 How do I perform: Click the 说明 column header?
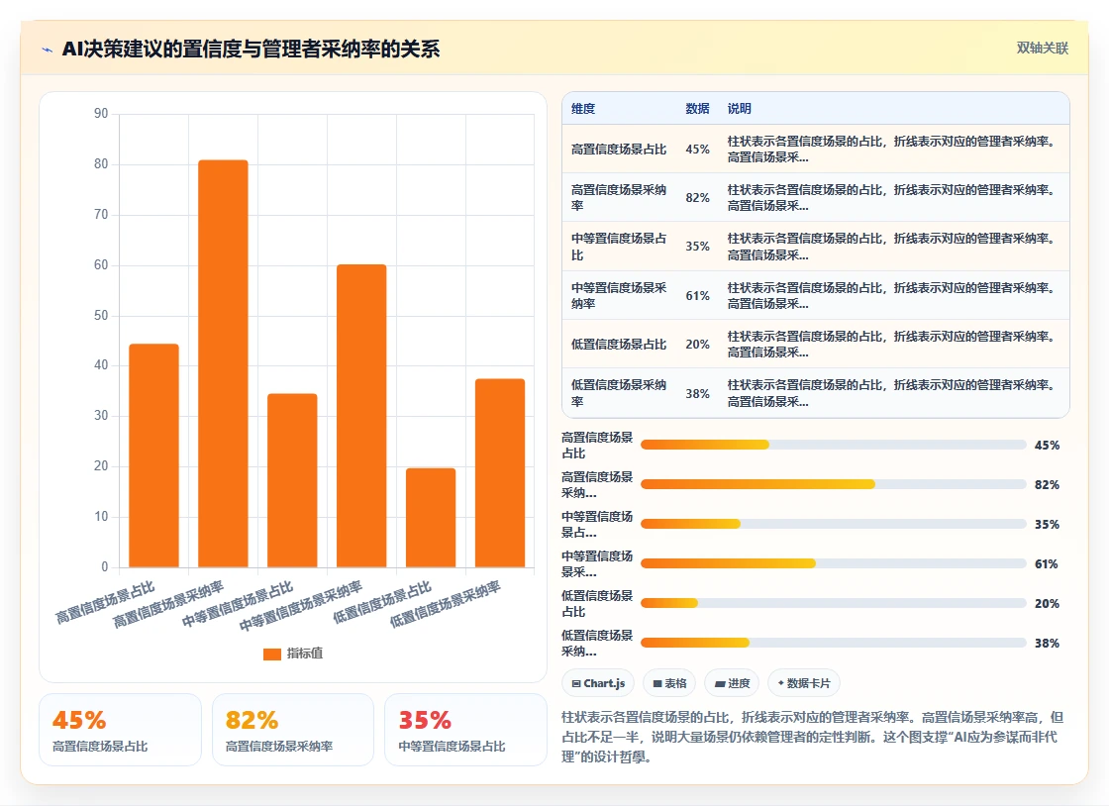[739, 109]
